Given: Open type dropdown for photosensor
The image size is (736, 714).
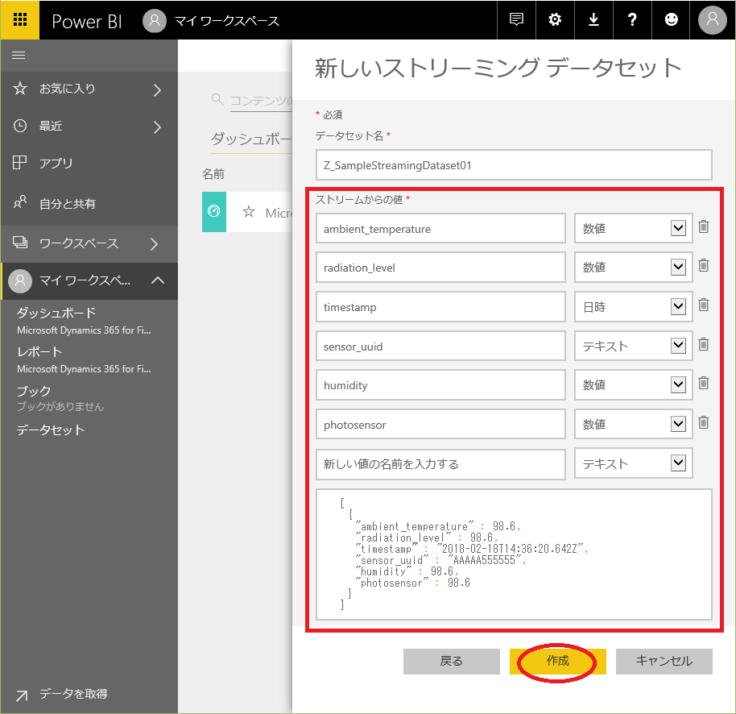Looking at the screenshot, I should tap(633, 424).
